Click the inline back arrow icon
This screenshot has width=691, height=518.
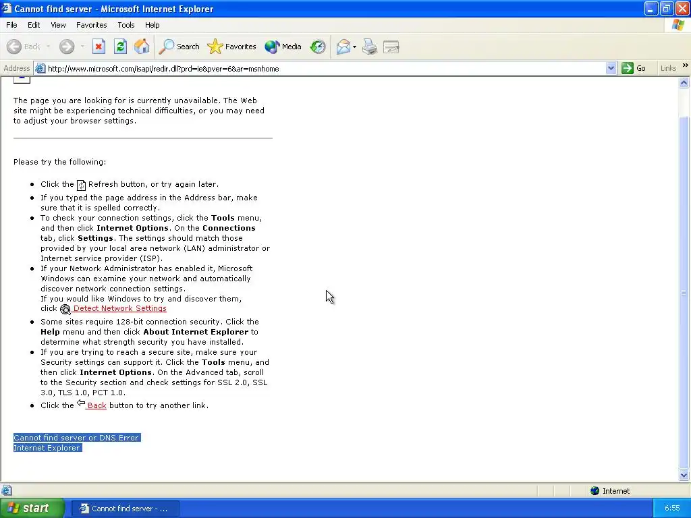(81, 403)
